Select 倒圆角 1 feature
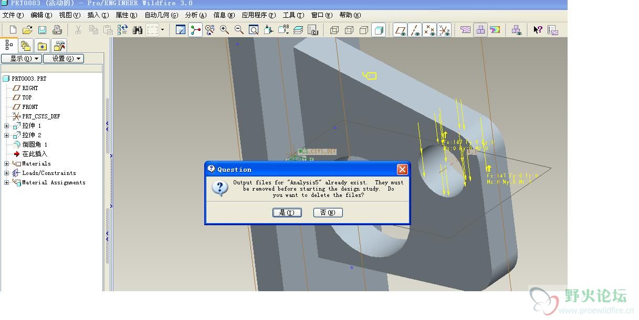Image resolution: width=639 pixels, height=320 pixels. click(x=35, y=145)
